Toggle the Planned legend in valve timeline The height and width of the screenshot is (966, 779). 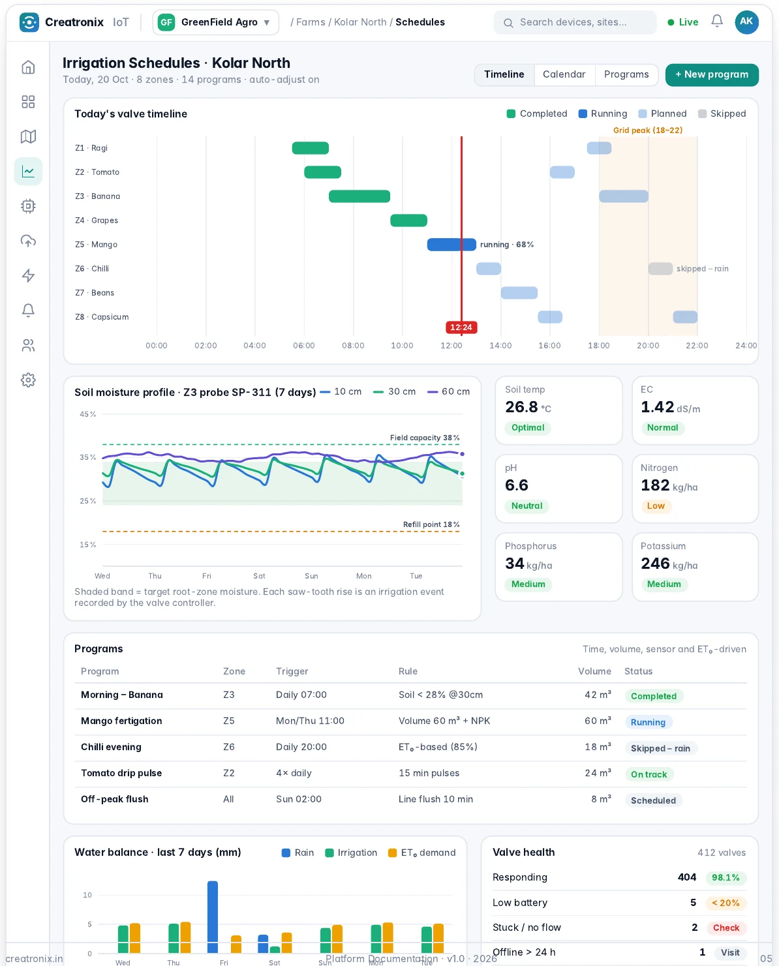[x=662, y=113]
